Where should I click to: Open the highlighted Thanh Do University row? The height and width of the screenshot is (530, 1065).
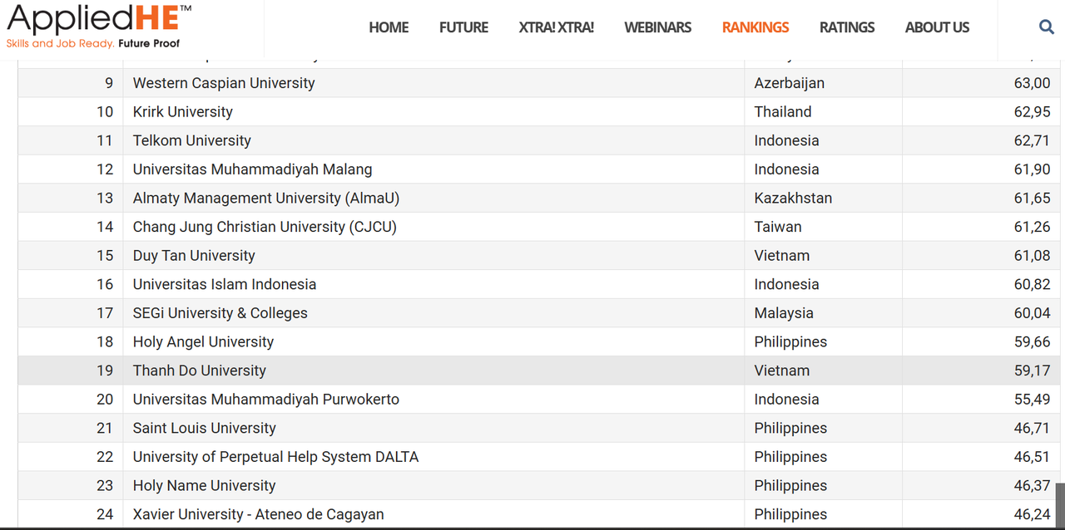[x=199, y=371]
